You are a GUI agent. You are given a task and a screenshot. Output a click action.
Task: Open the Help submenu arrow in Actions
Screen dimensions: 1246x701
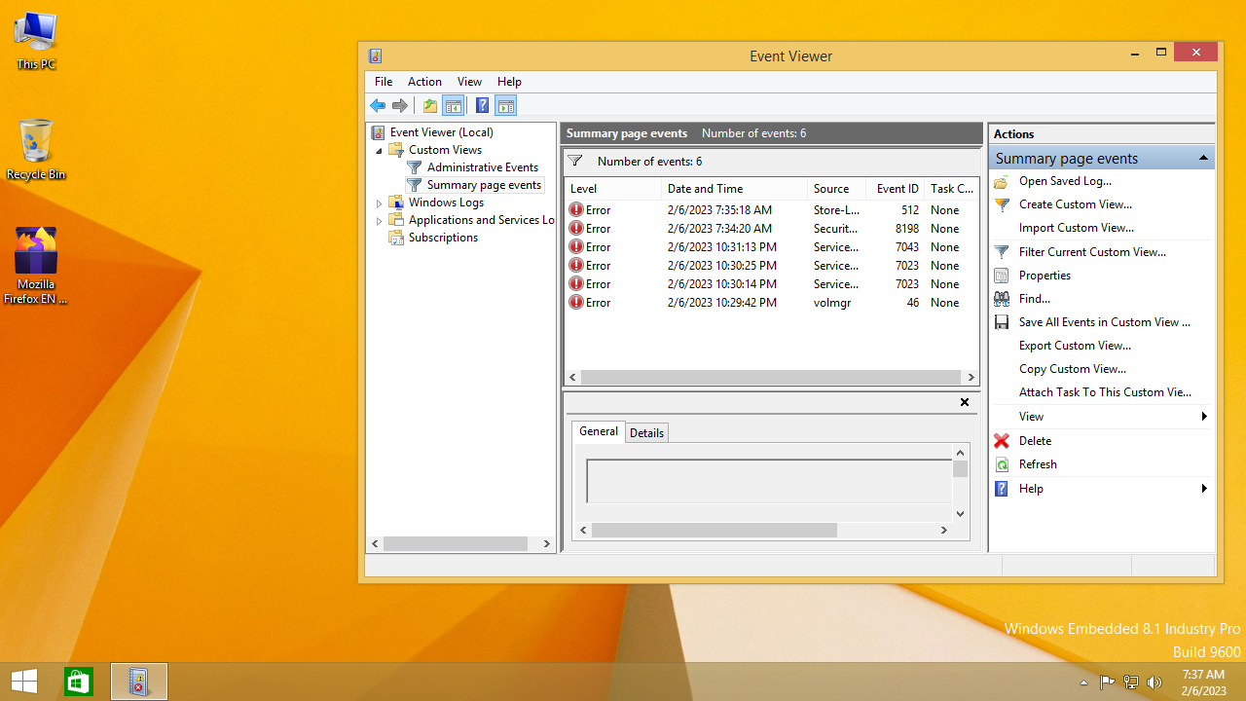(1204, 489)
